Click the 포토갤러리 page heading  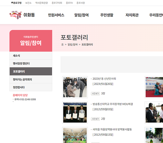[x=74, y=37]
